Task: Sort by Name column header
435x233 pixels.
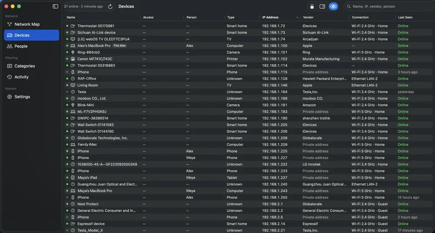Action: pos(71,17)
